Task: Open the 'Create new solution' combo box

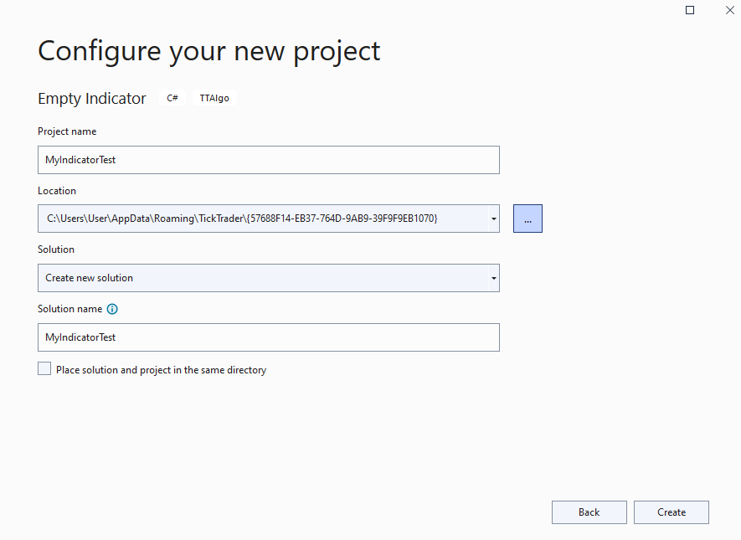Action: 269,278
